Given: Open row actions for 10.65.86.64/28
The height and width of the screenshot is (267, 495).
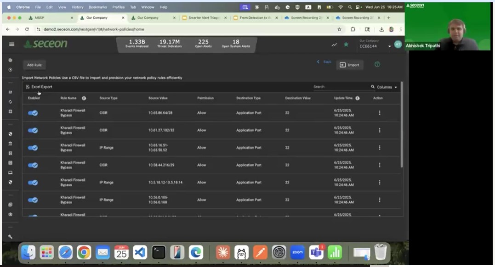Looking at the screenshot, I should click(x=380, y=113).
